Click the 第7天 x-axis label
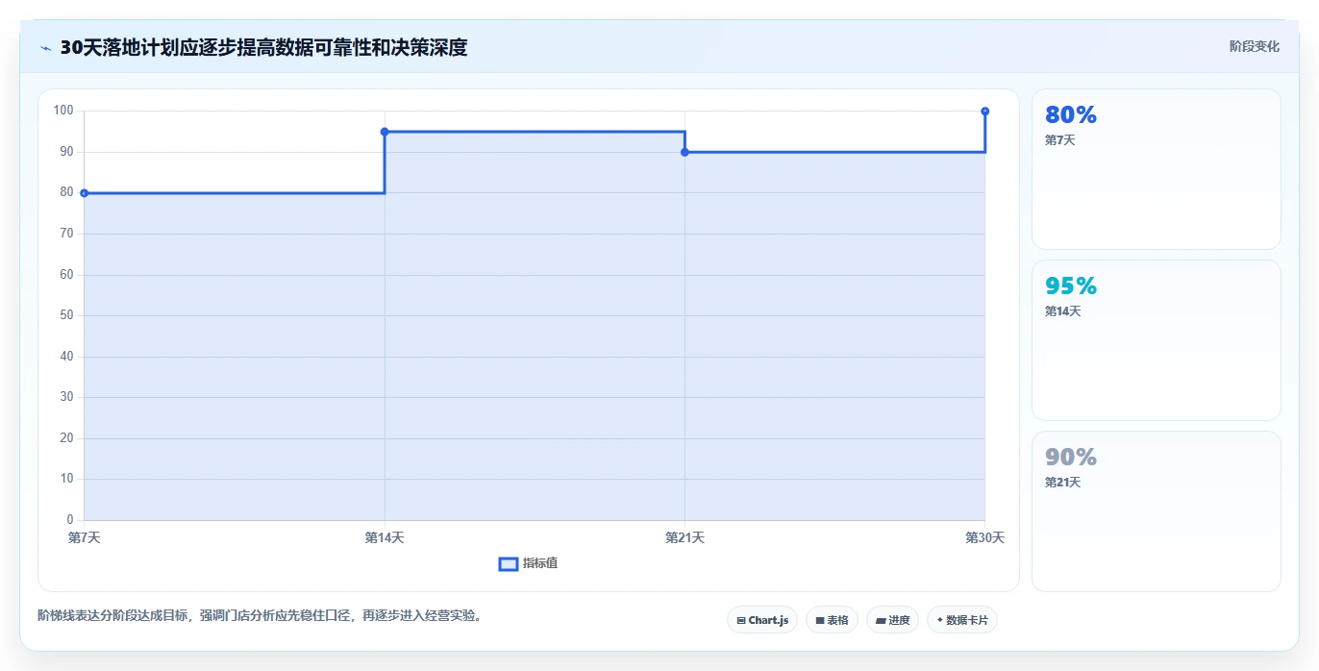 pos(85,538)
